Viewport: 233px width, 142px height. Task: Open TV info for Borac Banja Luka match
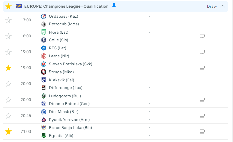202,131
